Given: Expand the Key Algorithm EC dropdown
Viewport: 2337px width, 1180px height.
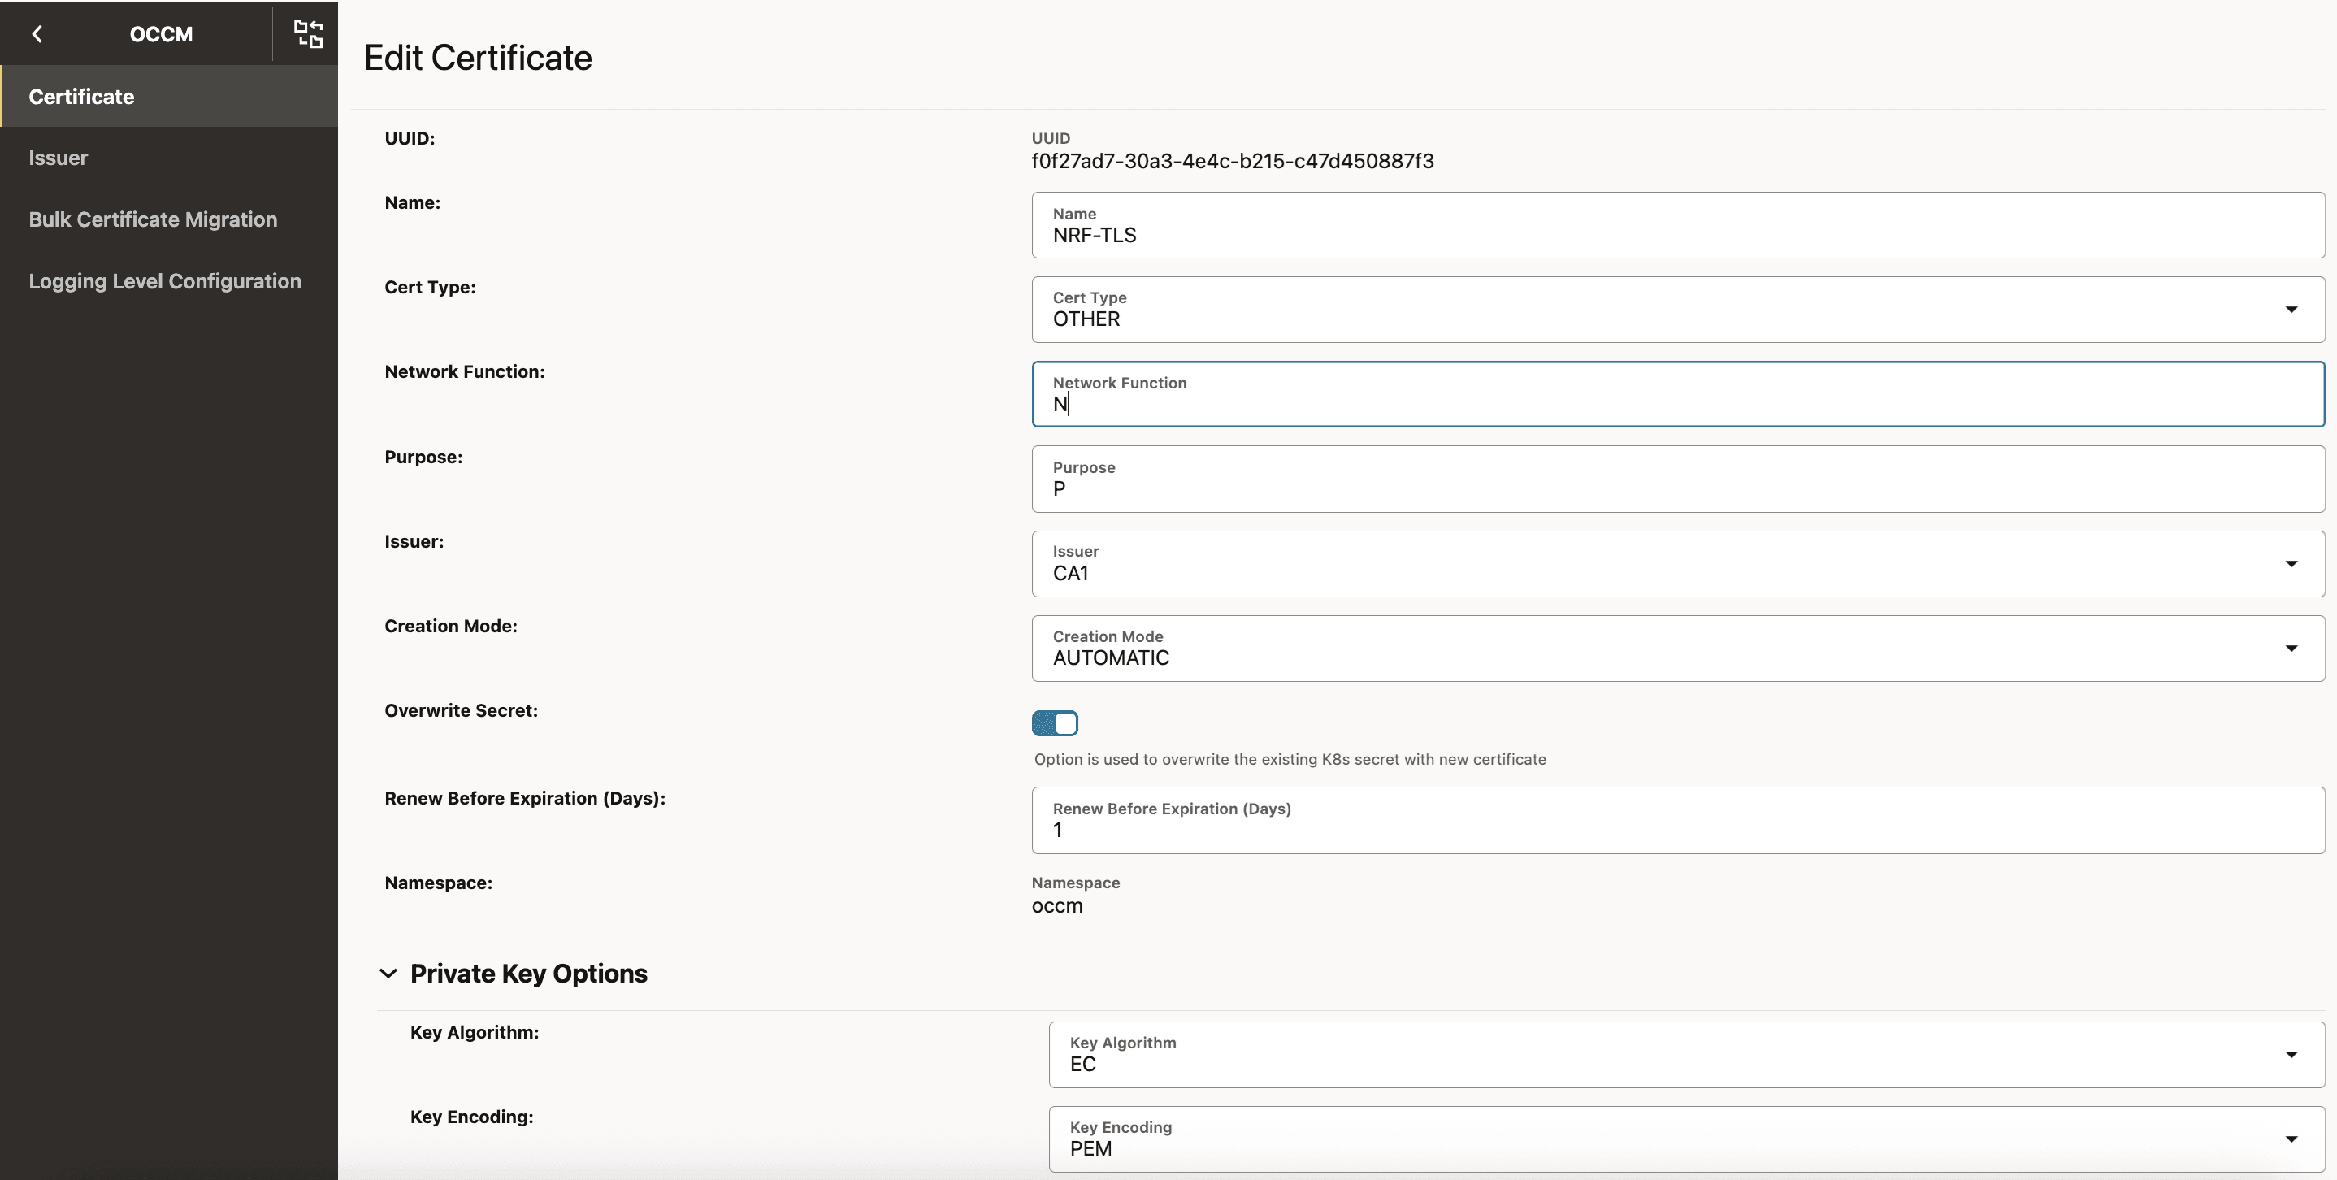Looking at the screenshot, I should pos(2291,1054).
